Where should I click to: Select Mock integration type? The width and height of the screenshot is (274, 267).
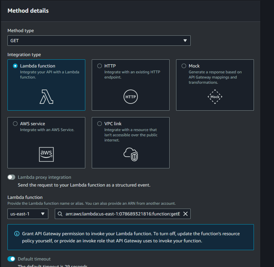tap(184, 66)
